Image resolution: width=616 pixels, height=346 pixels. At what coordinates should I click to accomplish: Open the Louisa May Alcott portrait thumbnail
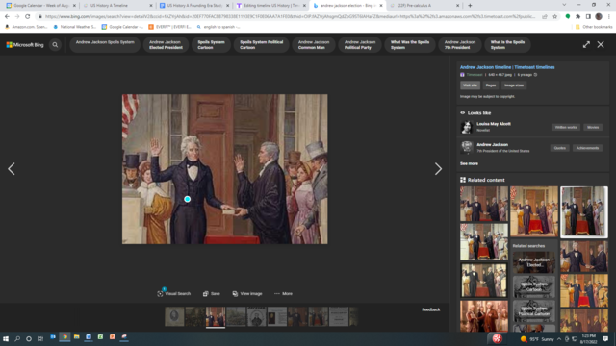(x=467, y=127)
